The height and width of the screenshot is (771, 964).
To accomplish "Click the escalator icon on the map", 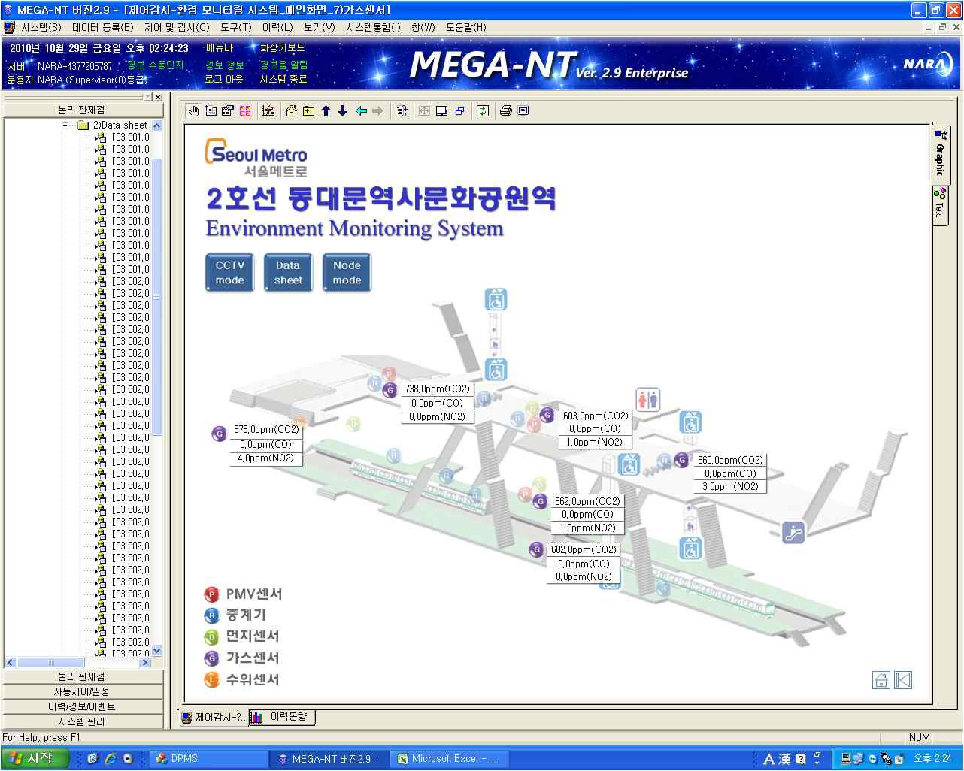I will point(793,532).
